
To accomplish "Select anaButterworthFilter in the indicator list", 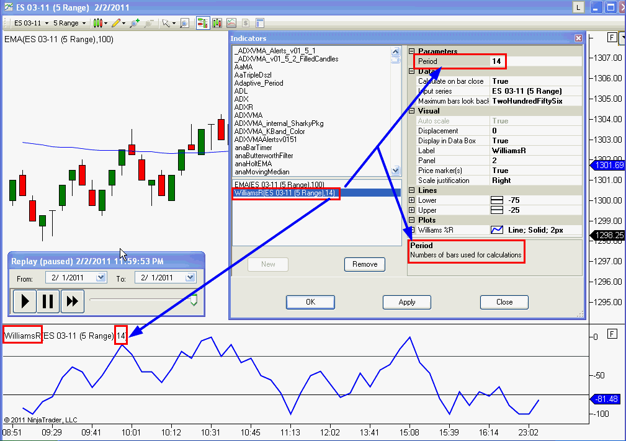I will pos(264,155).
